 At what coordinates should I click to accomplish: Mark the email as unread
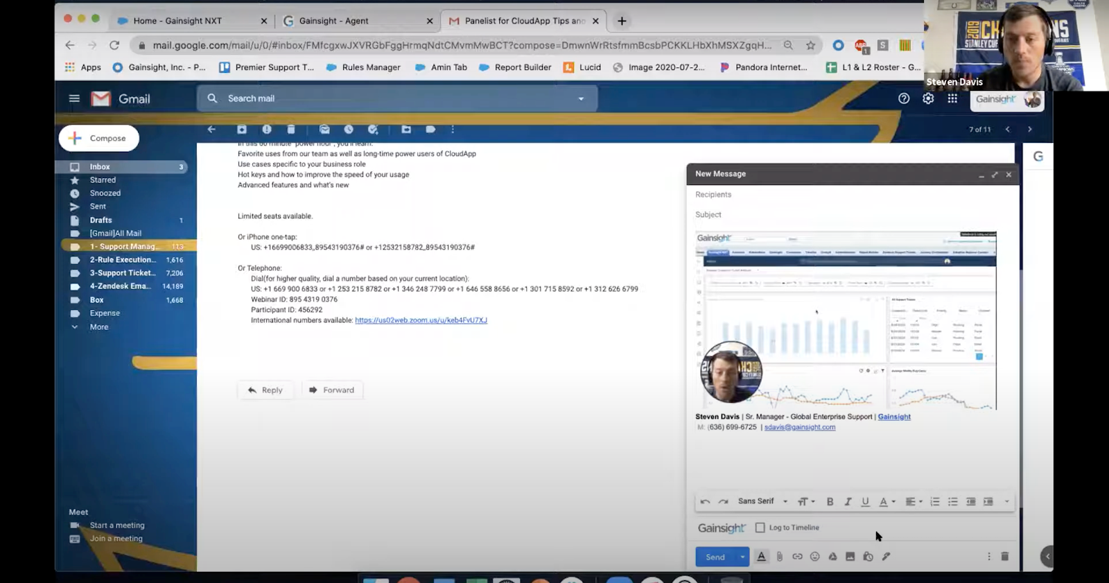[324, 130]
